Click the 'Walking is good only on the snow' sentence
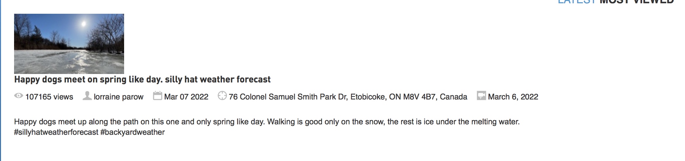Screen dimensions: 685x161 pyautogui.click(x=393, y=122)
